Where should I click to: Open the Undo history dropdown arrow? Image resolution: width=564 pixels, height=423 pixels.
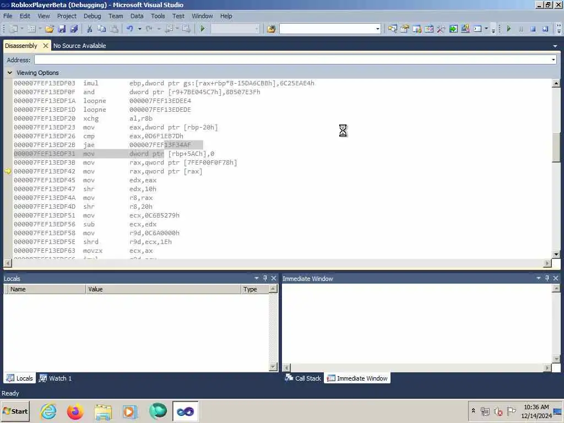tap(139, 29)
